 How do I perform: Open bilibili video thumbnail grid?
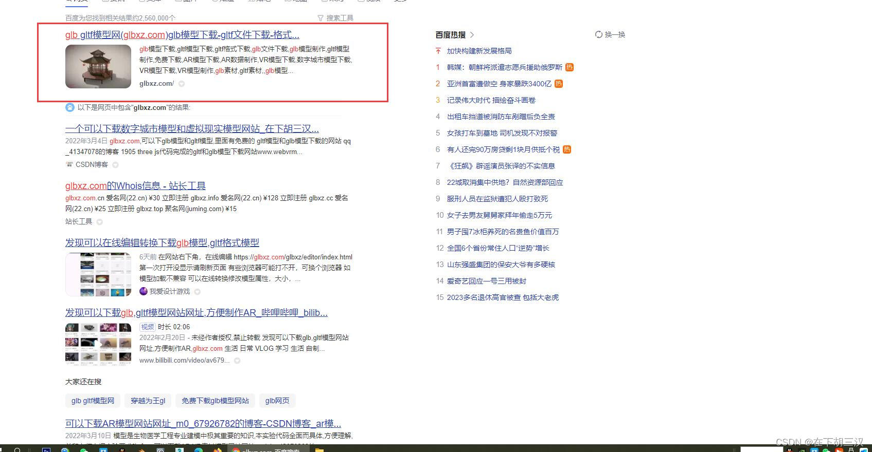pyautogui.click(x=98, y=344)
